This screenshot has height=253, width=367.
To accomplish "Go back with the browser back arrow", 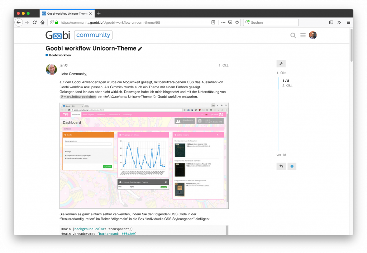I will pos(19,23).
